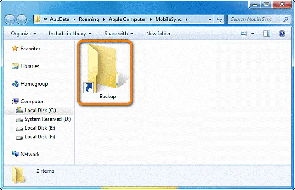Click the change view icon

coord(244,34)
